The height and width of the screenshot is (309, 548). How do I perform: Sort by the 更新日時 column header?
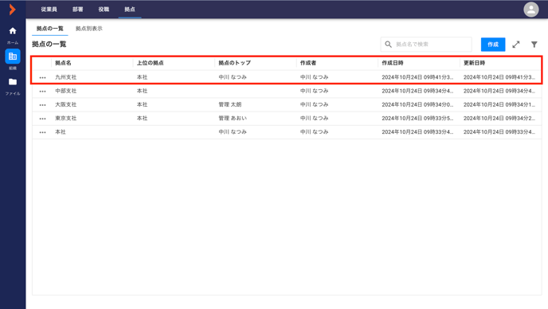click(x=474, y=63)
